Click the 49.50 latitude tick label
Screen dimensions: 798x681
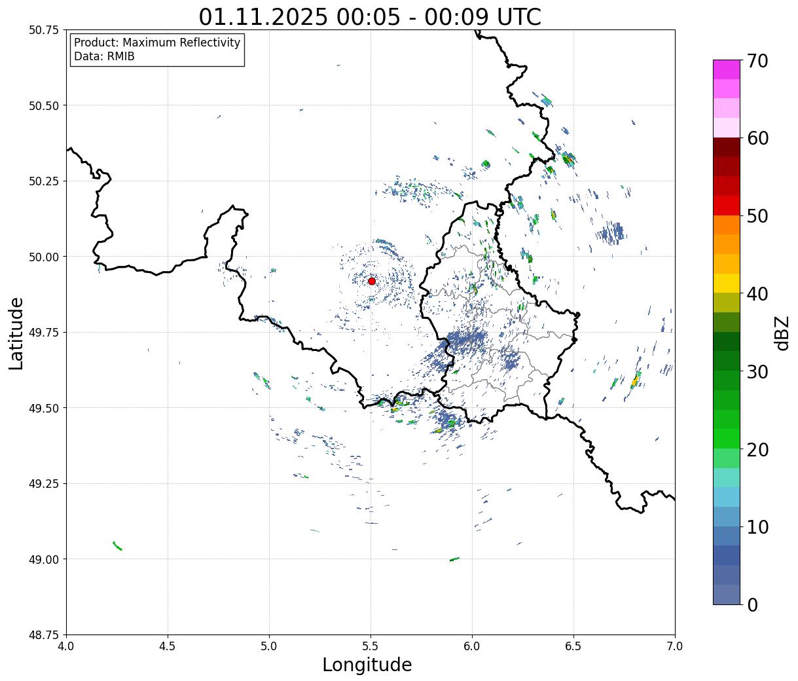[x=44, y=408]
